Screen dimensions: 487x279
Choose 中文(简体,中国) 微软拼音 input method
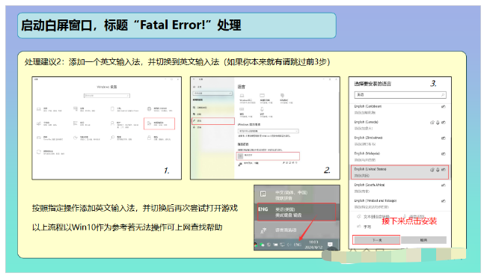[x=297, y=195]
